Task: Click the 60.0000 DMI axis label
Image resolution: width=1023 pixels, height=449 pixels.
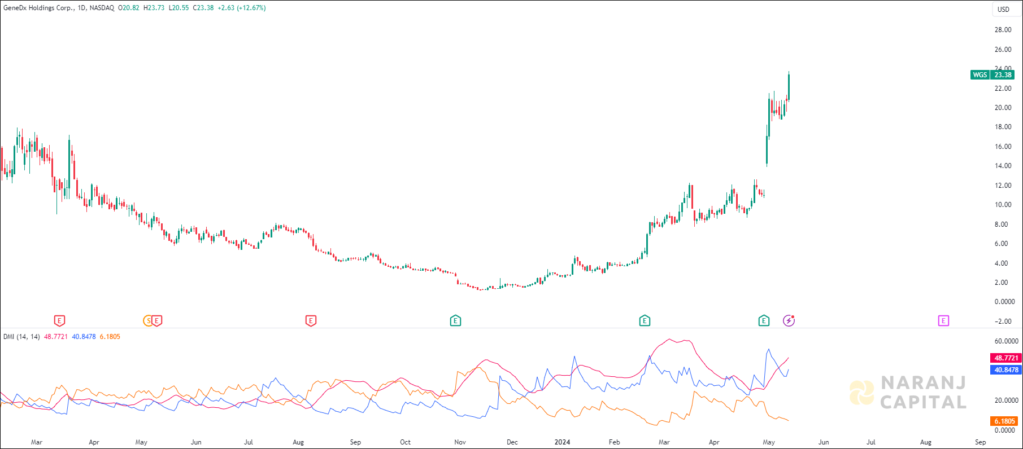Action: tap(1007, 341)
